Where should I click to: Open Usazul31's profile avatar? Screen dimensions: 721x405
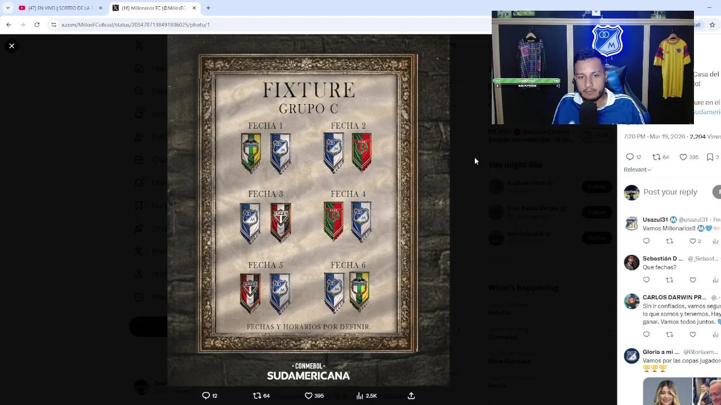pyautogui.click(x=631, y=223)
